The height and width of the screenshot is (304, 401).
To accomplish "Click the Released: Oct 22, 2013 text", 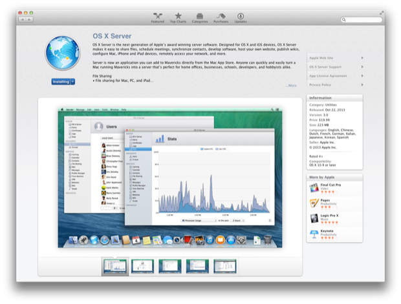I will pyautogui.click(x=327, y=110).
